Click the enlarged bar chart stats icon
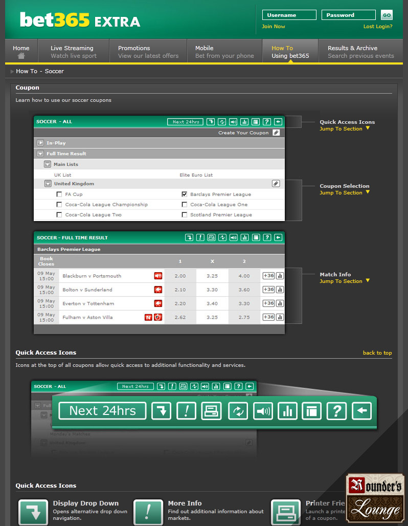This screenshot has width=408, height=526. click(288, 411)
